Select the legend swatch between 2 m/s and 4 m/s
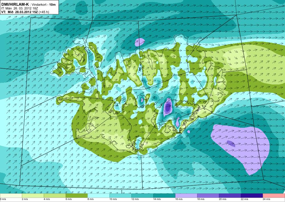The image size is (285, 202). pos(33,196)
